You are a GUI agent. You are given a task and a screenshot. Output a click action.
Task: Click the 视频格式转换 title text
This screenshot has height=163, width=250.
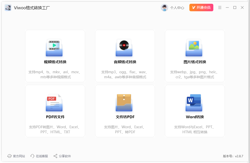pyautogui.click(x=55, y=62)
